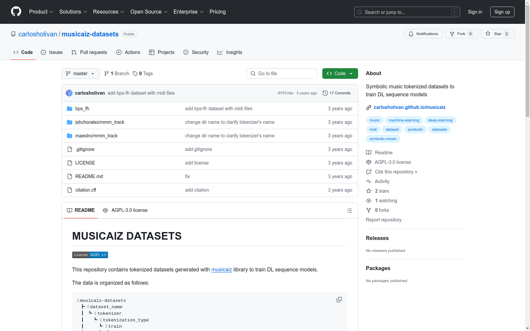The width and height of the screenshot is (530, 331).
Task: Click the midi topic tag
Action: pyautogui.click(x=373, y=129)
